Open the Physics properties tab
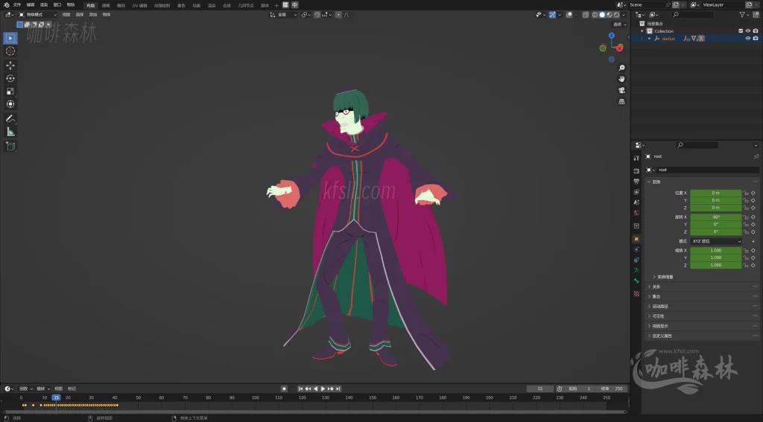This screenshot has width=763, height=422. pyautogui.click(x=636, y=249)
